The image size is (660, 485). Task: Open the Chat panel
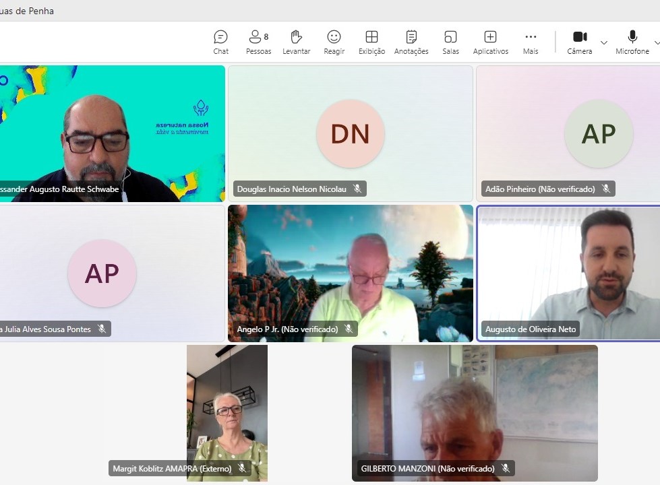pyautogui.click(x=220, y=42)
